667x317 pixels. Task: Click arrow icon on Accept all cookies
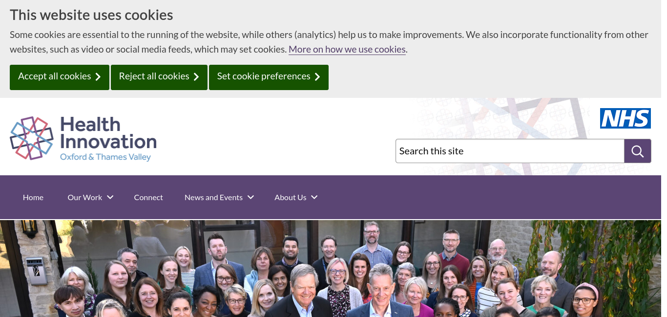(98, 77)
